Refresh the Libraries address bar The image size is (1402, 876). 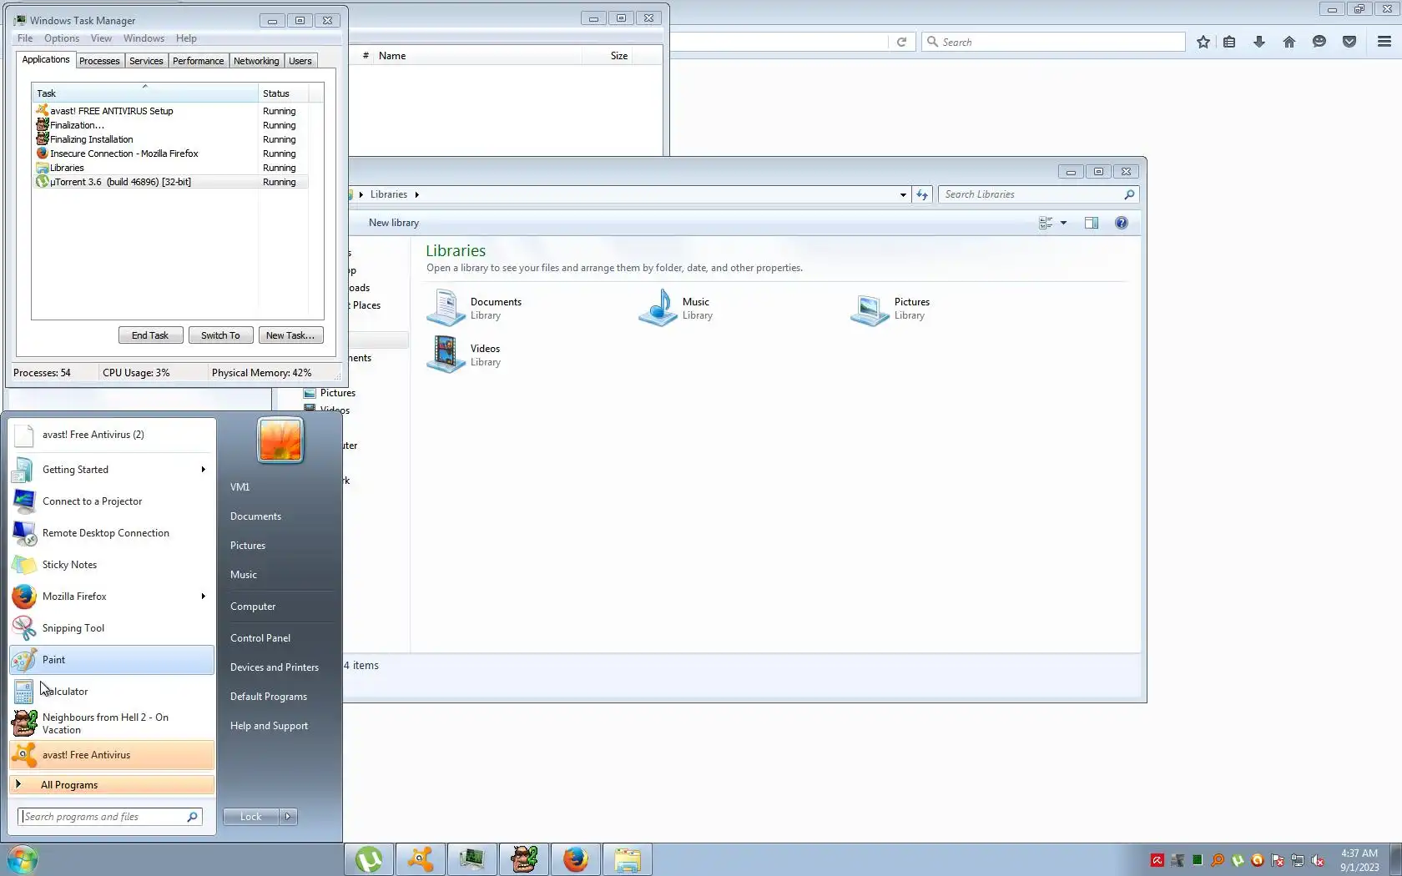(x=922, y=194)
